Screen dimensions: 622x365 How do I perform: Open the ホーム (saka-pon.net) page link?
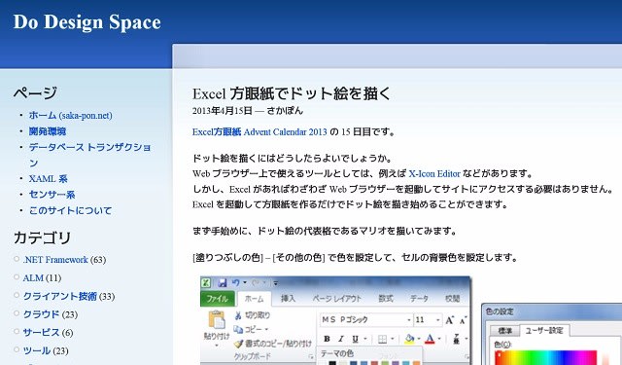click(71, 115)
